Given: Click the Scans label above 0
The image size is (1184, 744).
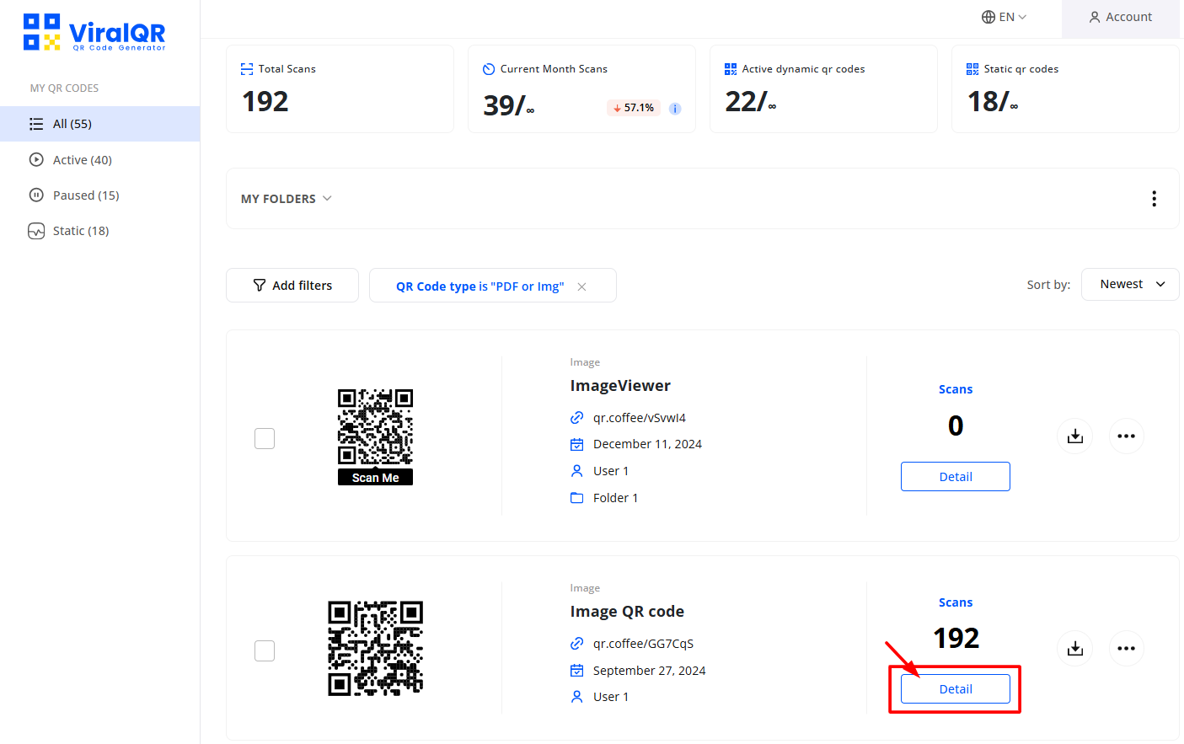Looking at the screenshot, I should tap(956, 389).
